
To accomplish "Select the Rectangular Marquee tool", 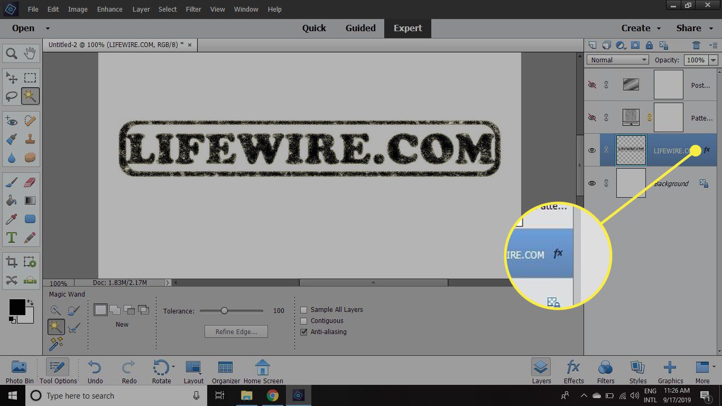I will point(30,78).
